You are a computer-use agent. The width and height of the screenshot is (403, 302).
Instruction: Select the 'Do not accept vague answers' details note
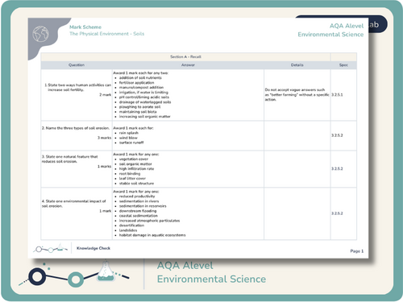[x=297, y=95]
